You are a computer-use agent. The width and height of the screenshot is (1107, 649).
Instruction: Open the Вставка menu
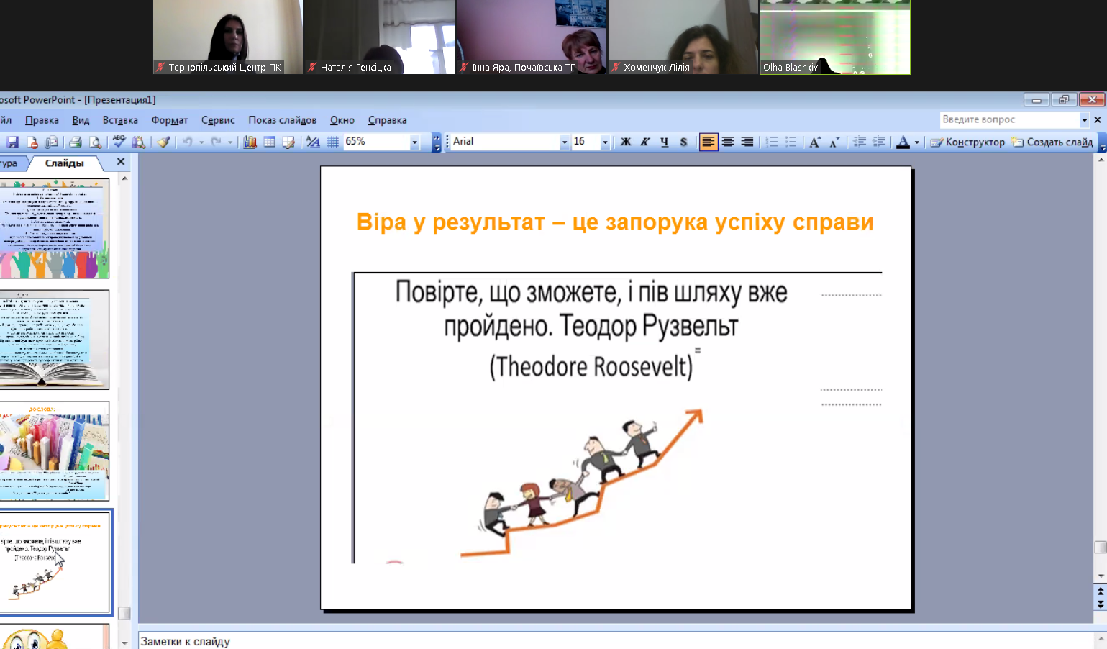point(120,120)
